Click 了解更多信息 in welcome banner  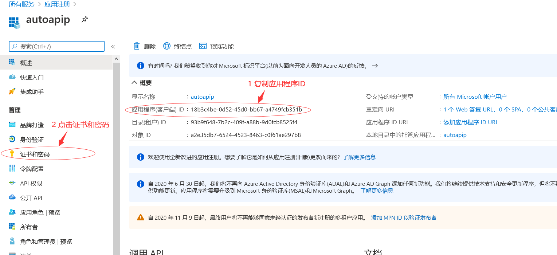click(x=359, y=157)
